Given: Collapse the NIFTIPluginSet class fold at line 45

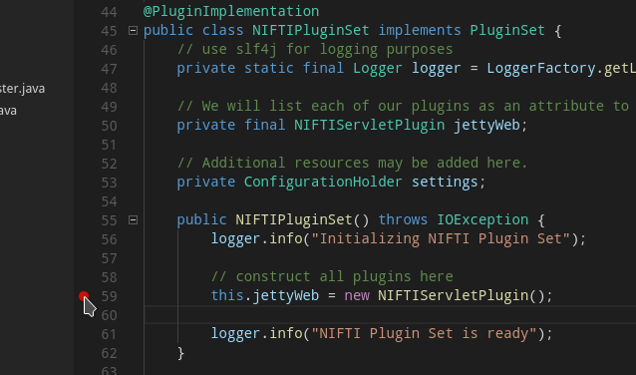Looking at the screenshot, I should coord(133,31).
